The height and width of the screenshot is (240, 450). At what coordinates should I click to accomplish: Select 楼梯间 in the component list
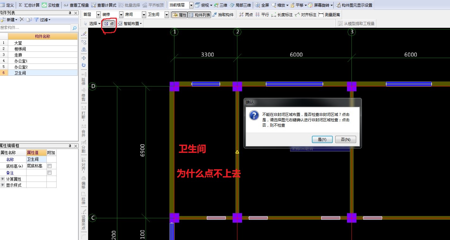[x=42, y=49]
